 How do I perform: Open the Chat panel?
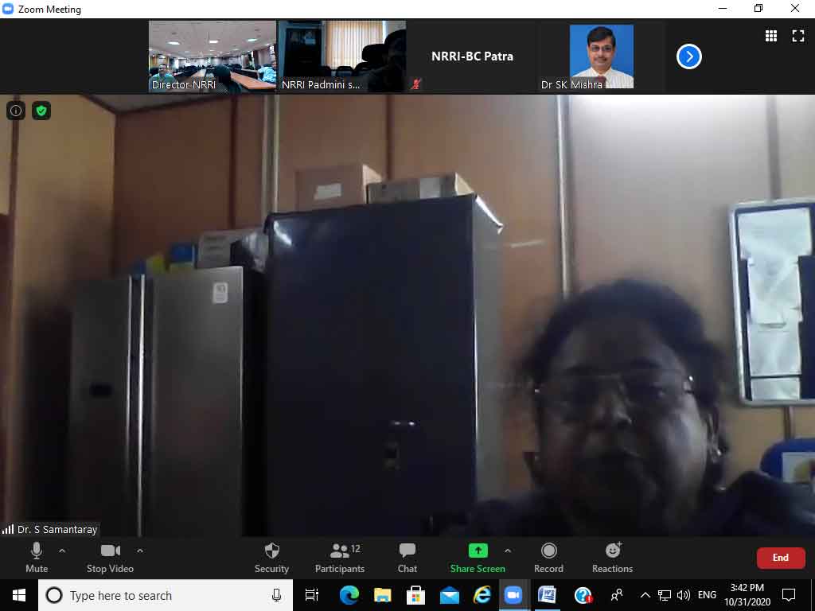(407, 558)
